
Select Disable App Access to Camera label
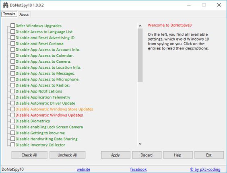point(43,62)
